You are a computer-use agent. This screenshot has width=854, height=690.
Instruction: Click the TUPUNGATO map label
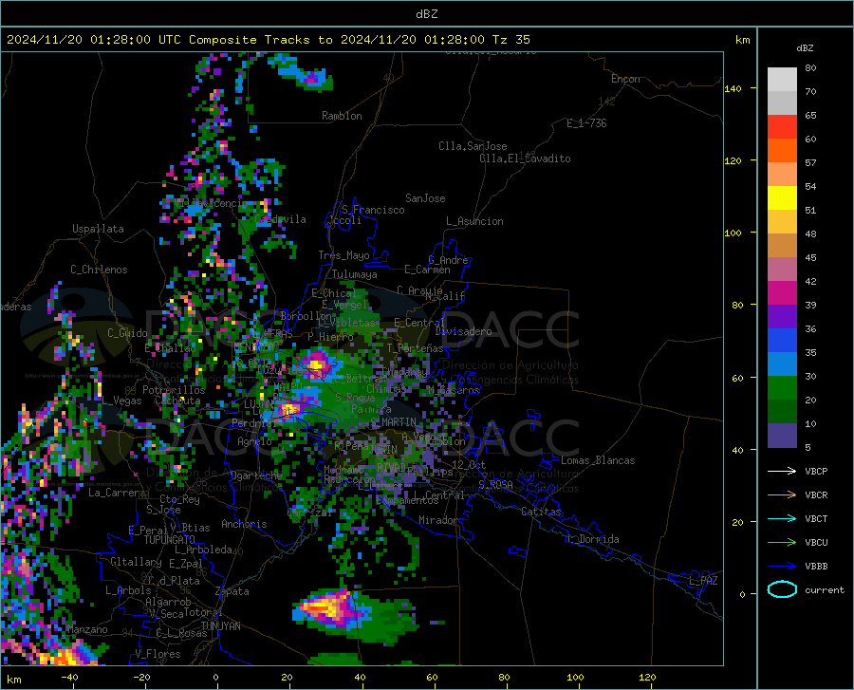[170, 540]
